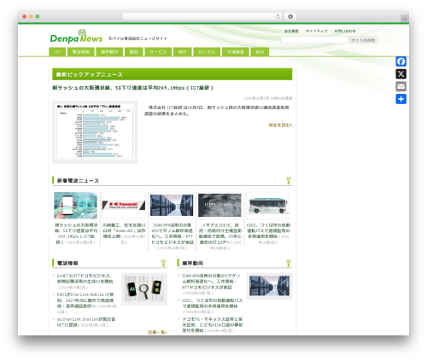
Task: Click the お問い合わせ header link
Action: point(345,31)
